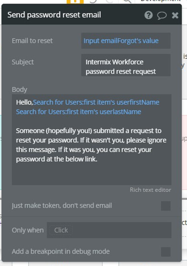187x266 pixels.
Task: Click the redo arrow in top toolbar
Action: point(110,1)
